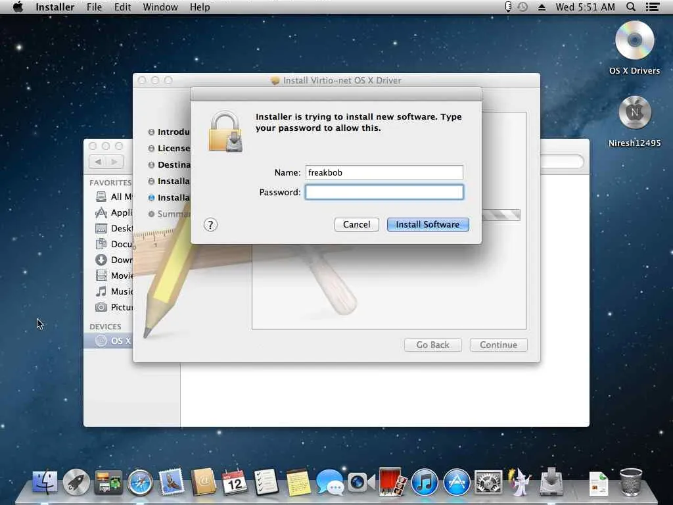Select Desktop in Finder sidebar
The height and width of the screenshot is (505, 673).
pos(114,228)
